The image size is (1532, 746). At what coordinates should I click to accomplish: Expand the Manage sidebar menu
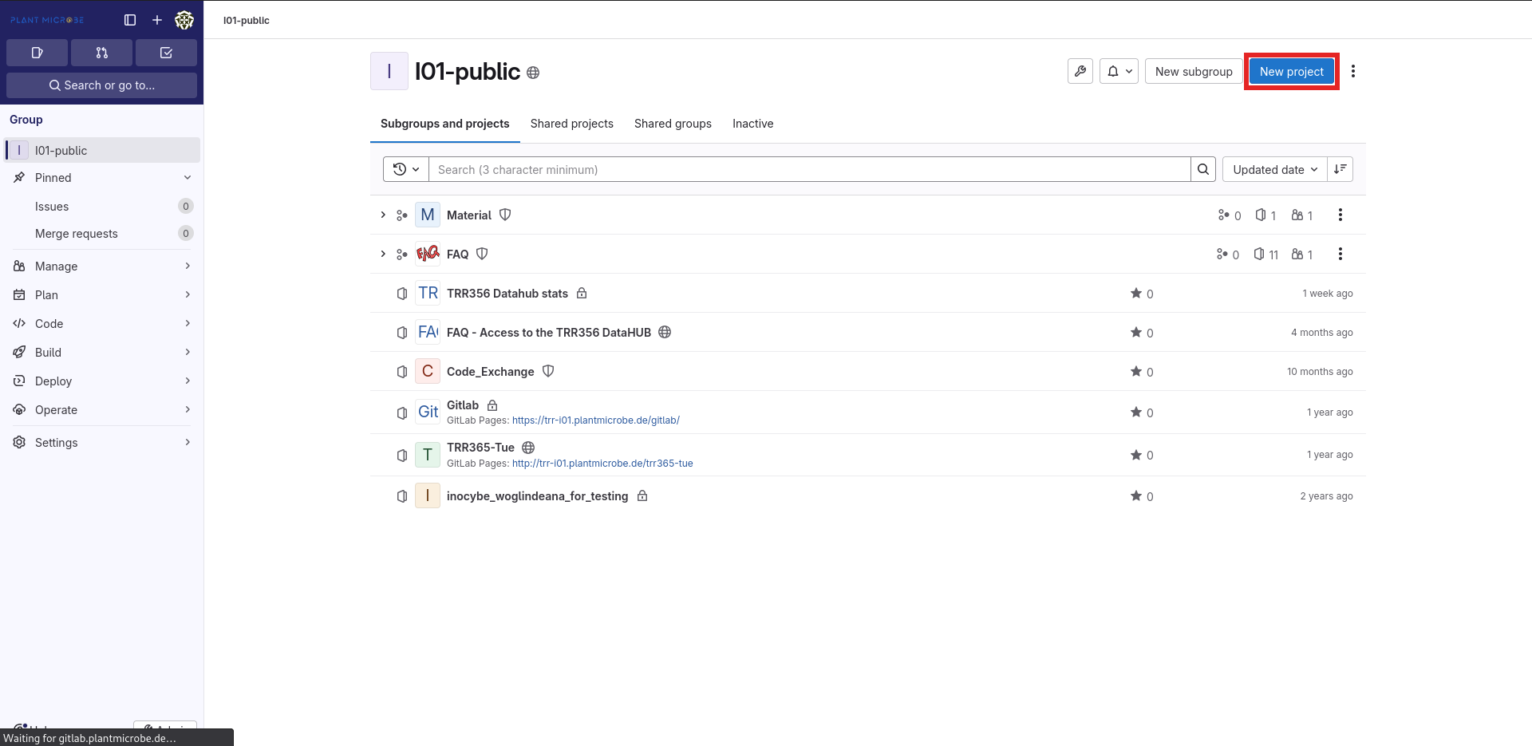(x=101, y=266)
